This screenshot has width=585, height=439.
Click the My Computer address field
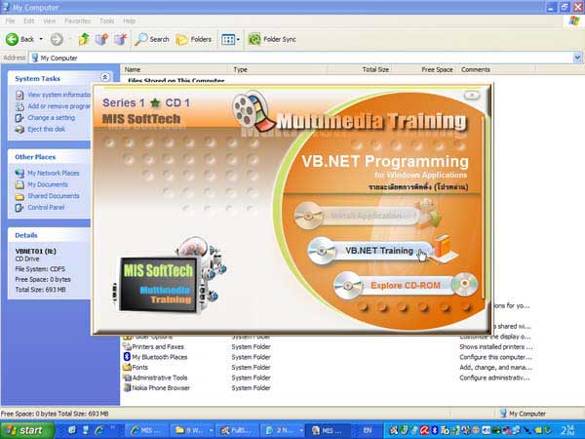300,58
